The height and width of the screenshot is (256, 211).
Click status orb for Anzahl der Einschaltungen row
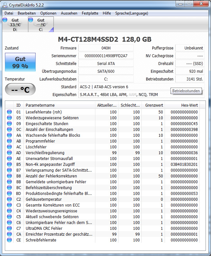9,129
